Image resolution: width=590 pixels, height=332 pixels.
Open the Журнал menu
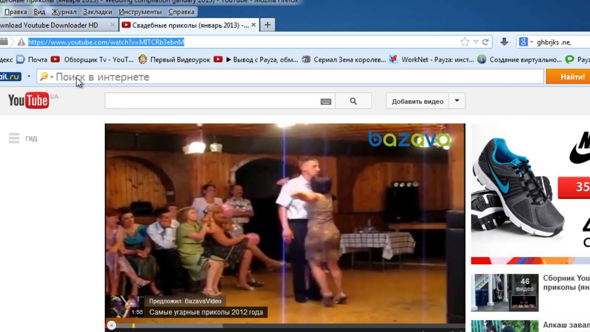point(64,12)
